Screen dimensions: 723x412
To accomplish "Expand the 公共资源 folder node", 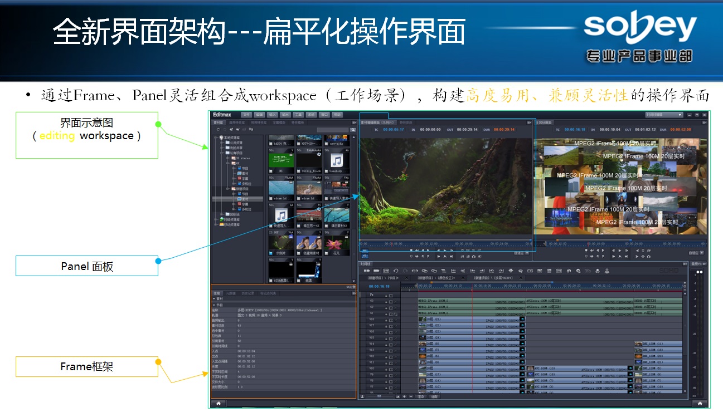I will point(221,143).
